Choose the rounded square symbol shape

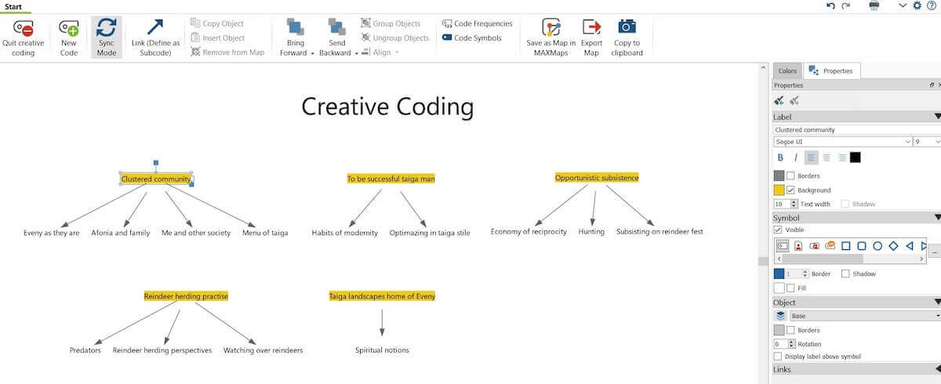tap(862, 245)
